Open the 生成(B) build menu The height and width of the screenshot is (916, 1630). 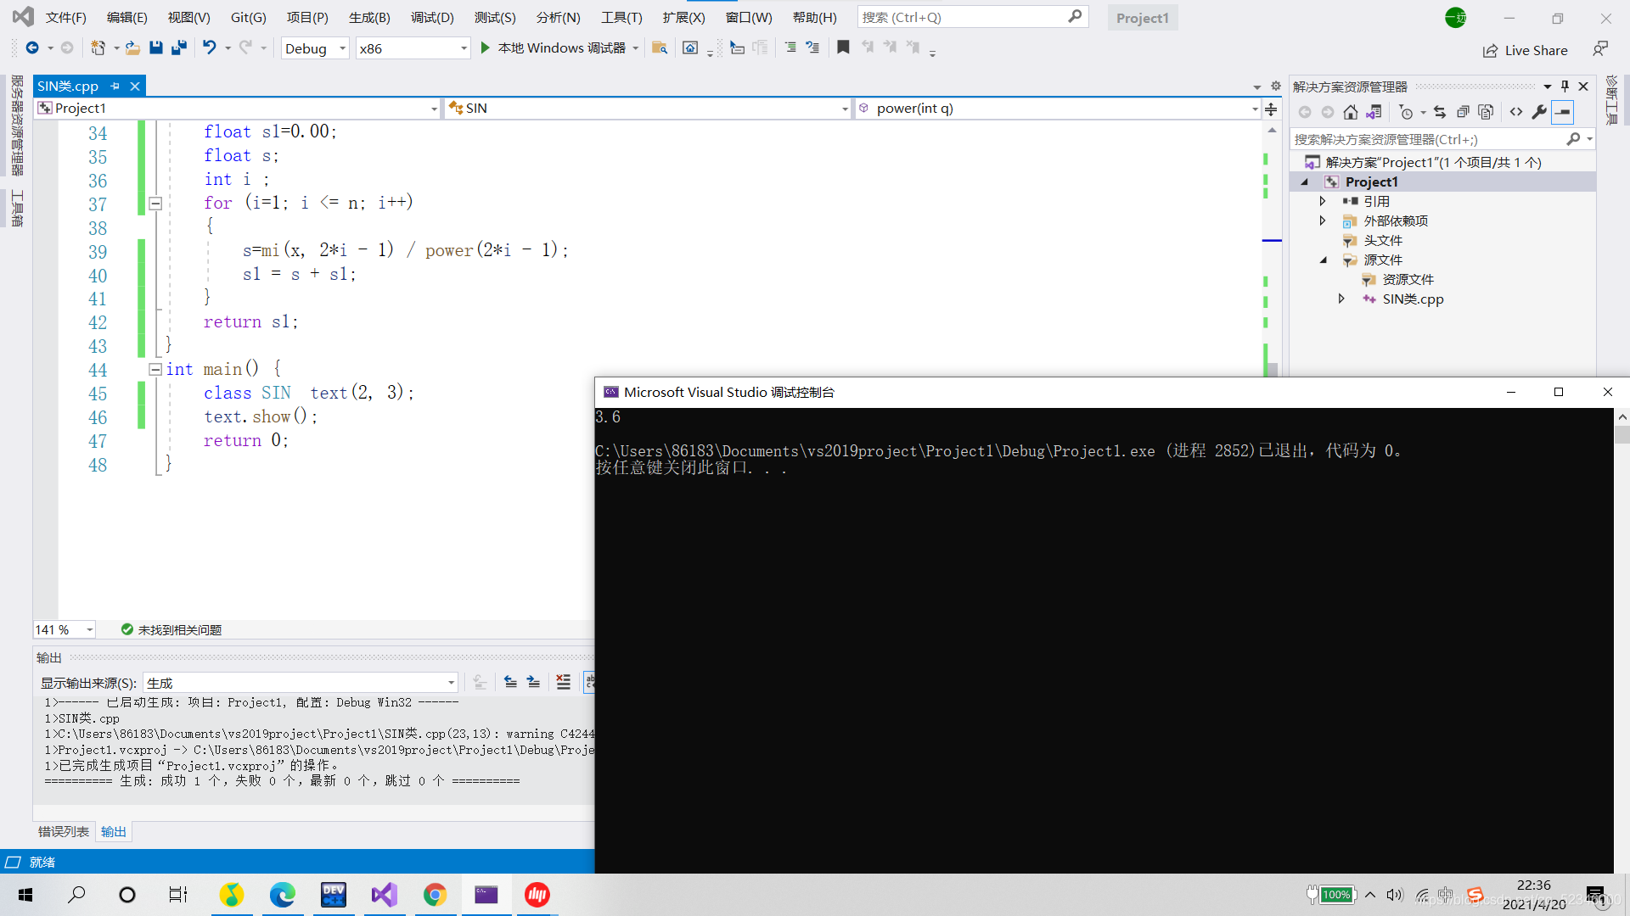click(368, 17)
